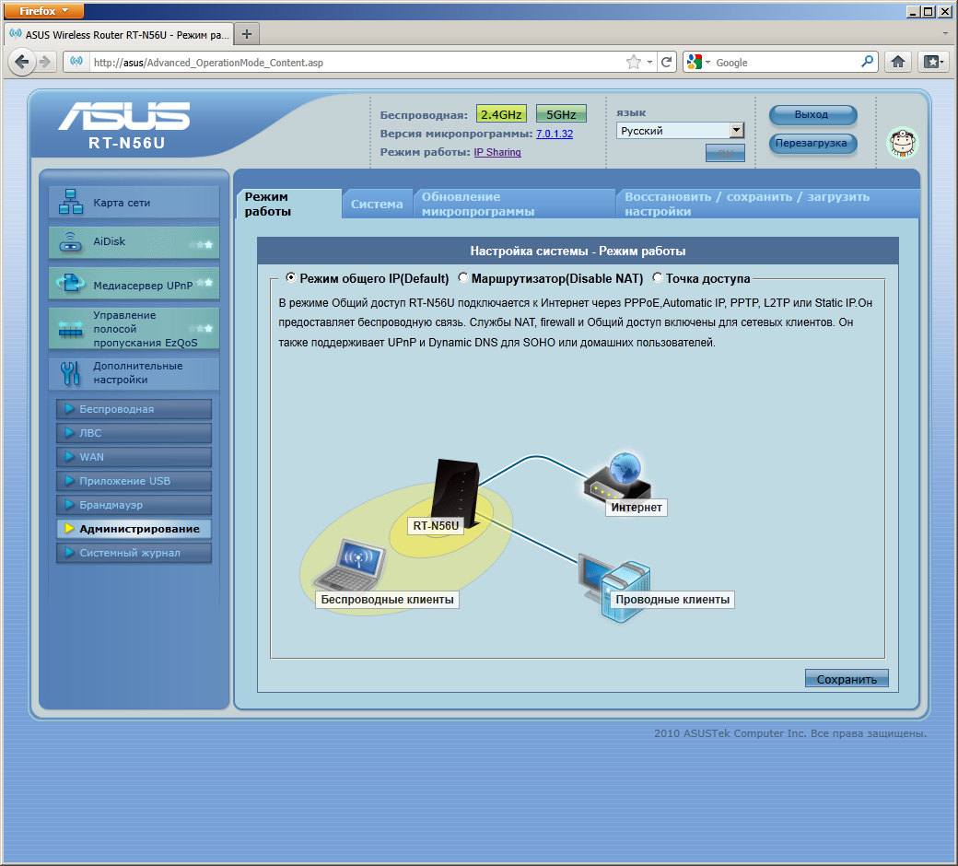Screen dimensions: 958x866
Task: Expand the Системный журнал section
Action: [x=134, y=553]
